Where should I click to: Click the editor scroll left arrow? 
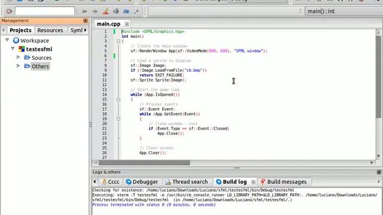[96, 162]
